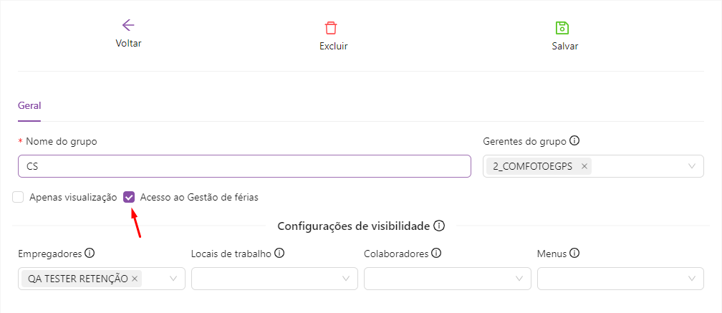Open the Empregadores dropdown
Viewport: 722px width, 313px height.
(x=173, y=279)
